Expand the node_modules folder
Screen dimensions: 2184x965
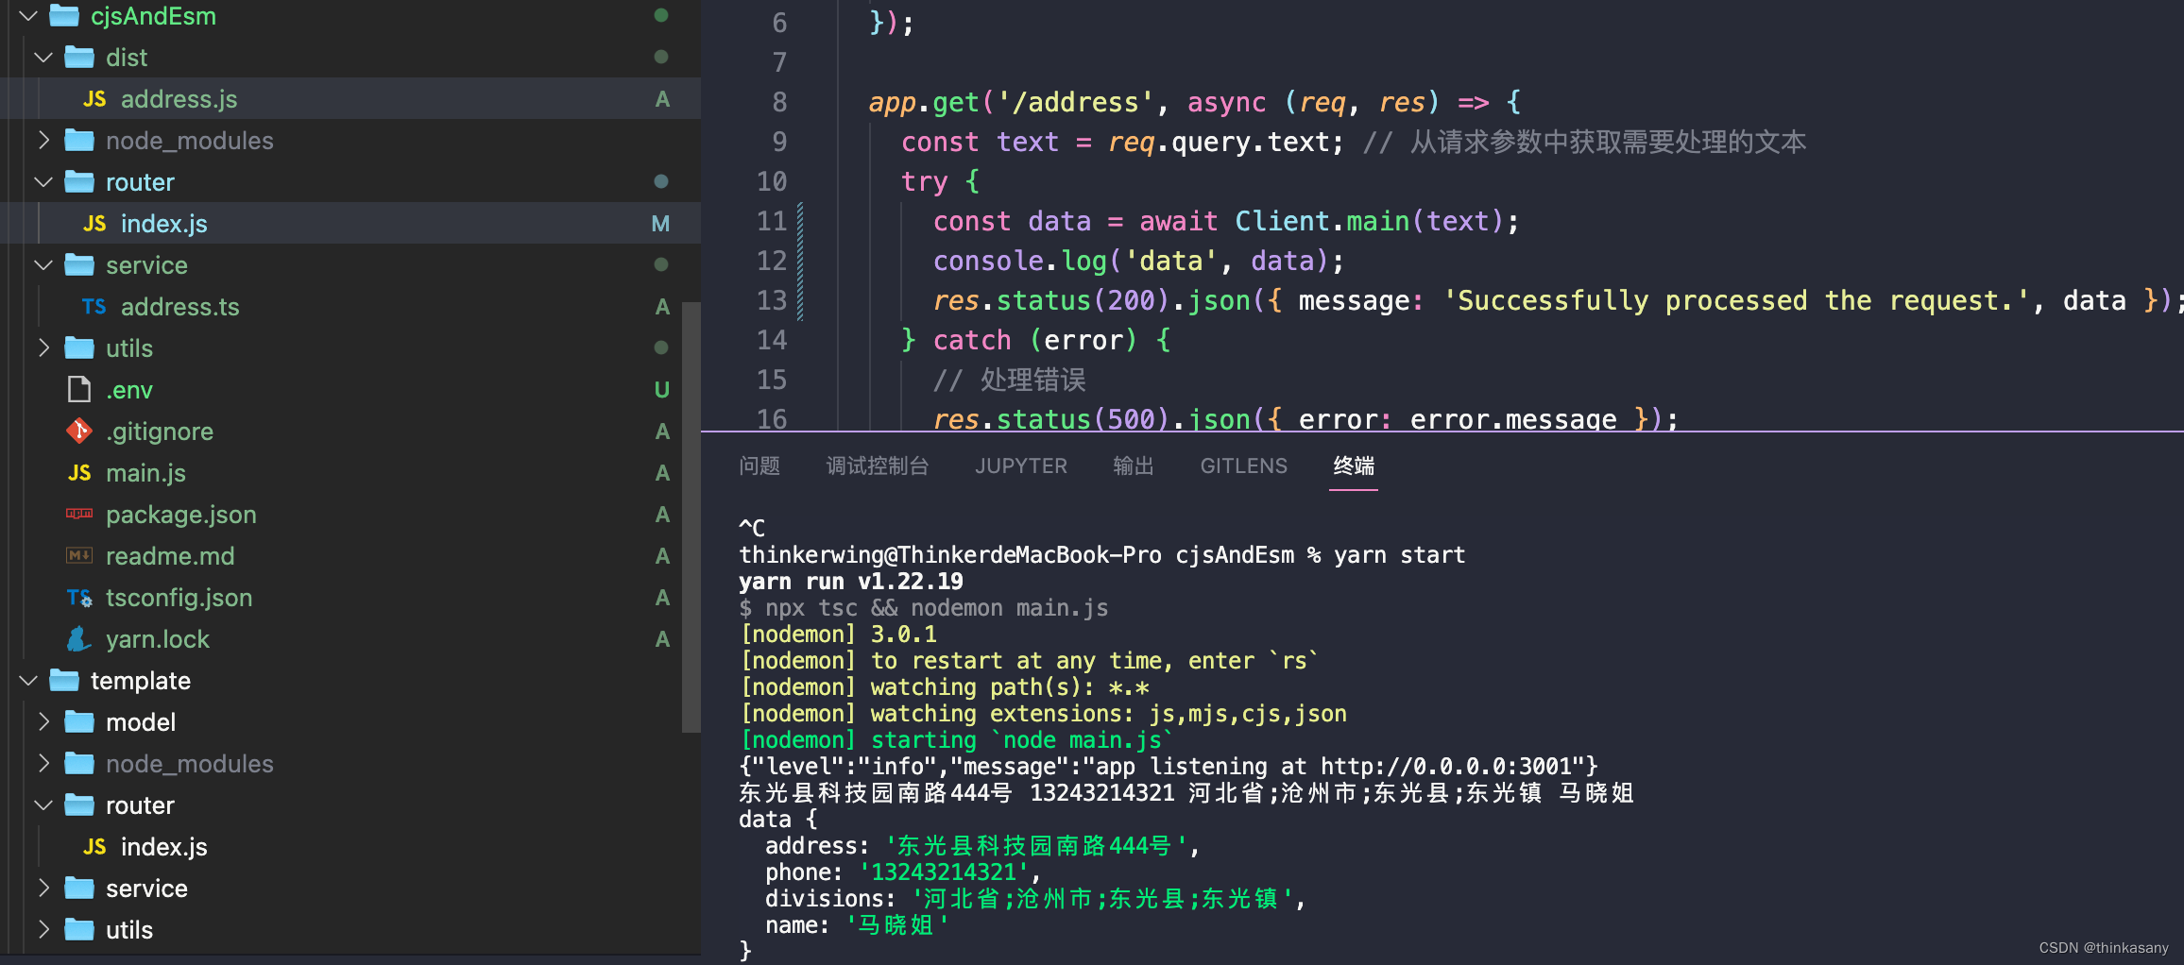click(x=43, y=140)
